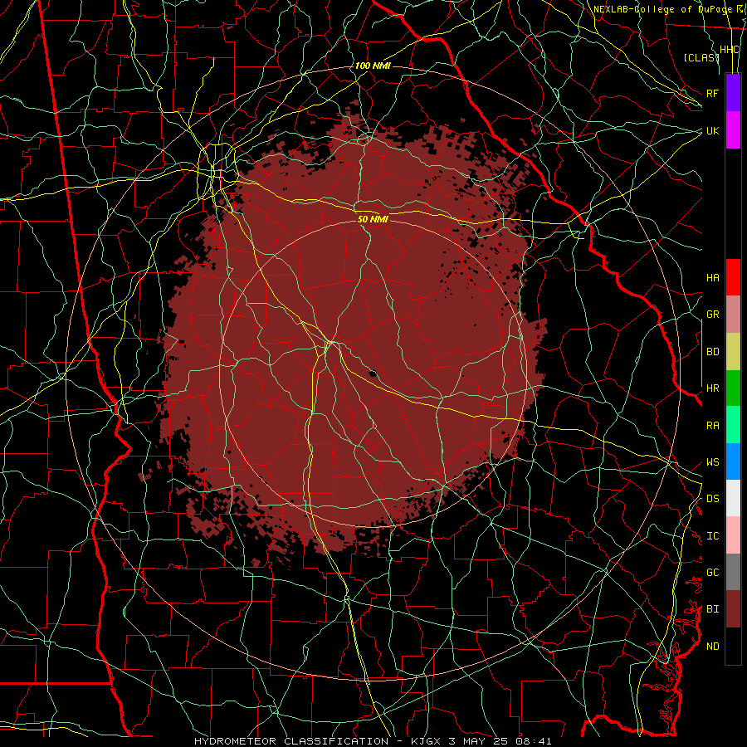Click the HR legend label
This screenshot has height=747, width=747.
(x=713, y=388)
